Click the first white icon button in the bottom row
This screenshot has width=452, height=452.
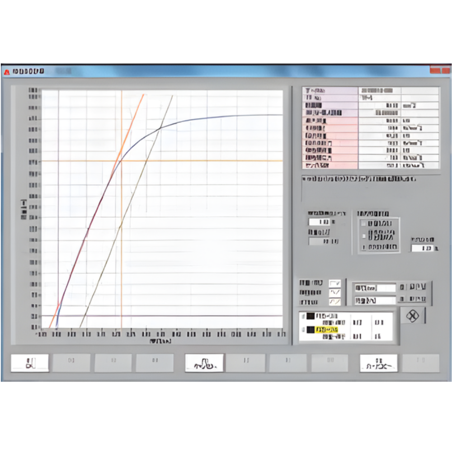30,363
